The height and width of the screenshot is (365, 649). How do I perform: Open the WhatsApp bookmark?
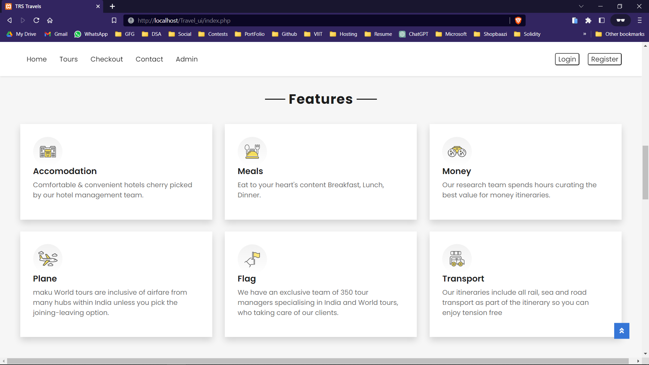(91, 34)
